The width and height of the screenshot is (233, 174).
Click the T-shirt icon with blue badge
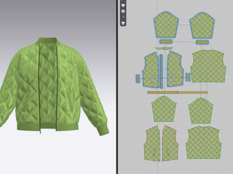(x=123, y=23)
